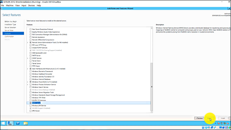Screen dimensions: 231x130
Task: Select the RPC over HTTP Proxy label
Action: pyautogui.click(x=39, y=45)
